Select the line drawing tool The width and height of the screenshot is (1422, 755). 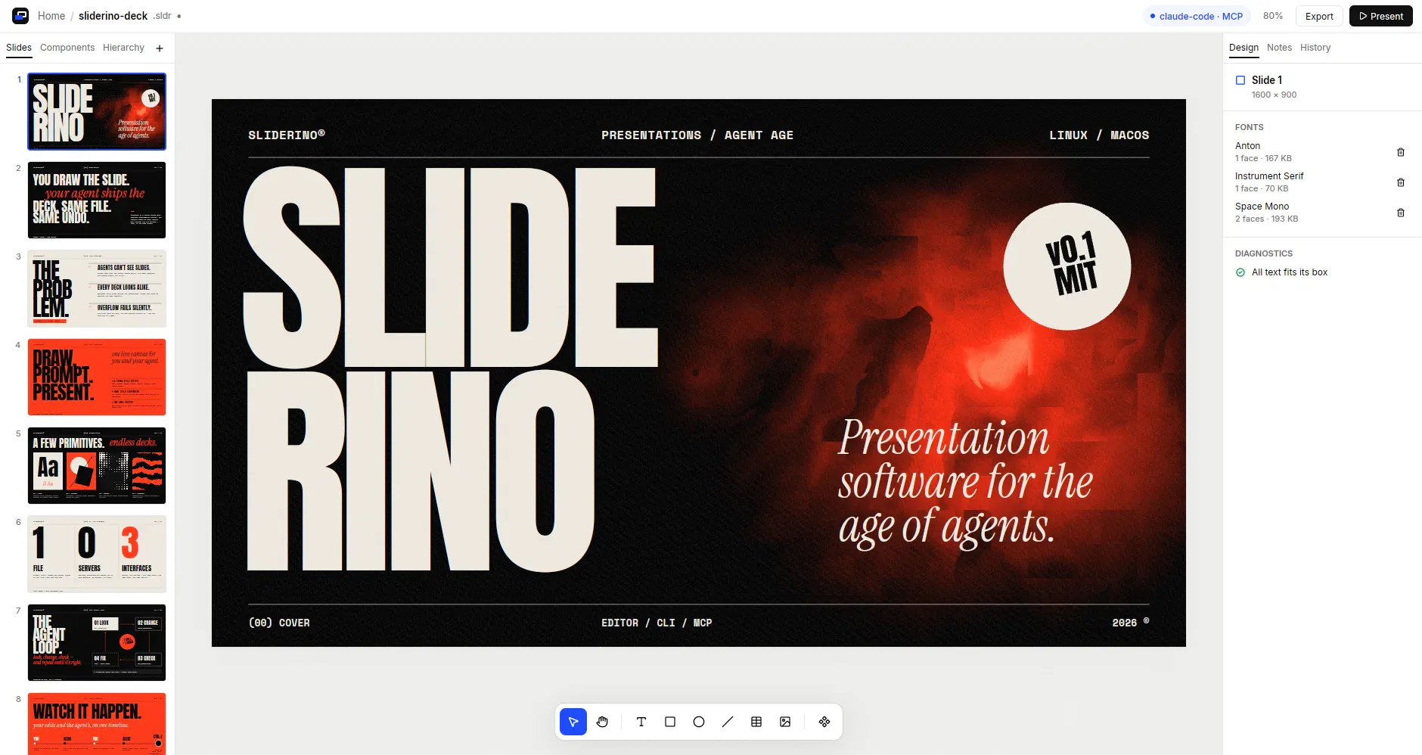point(728,722)
